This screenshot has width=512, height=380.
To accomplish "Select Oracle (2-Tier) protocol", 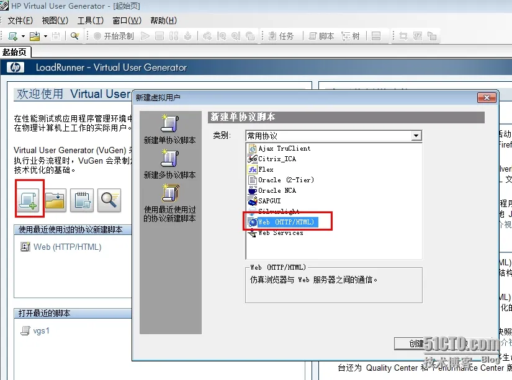I will coord(281,180).
